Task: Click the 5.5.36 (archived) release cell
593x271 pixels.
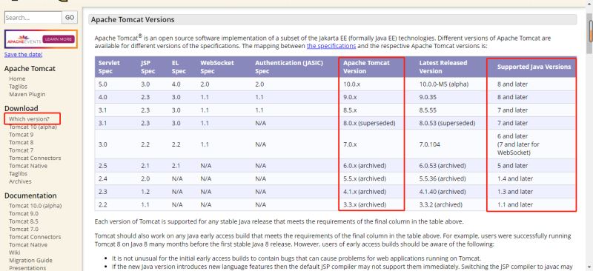Action: pos(443,178)
